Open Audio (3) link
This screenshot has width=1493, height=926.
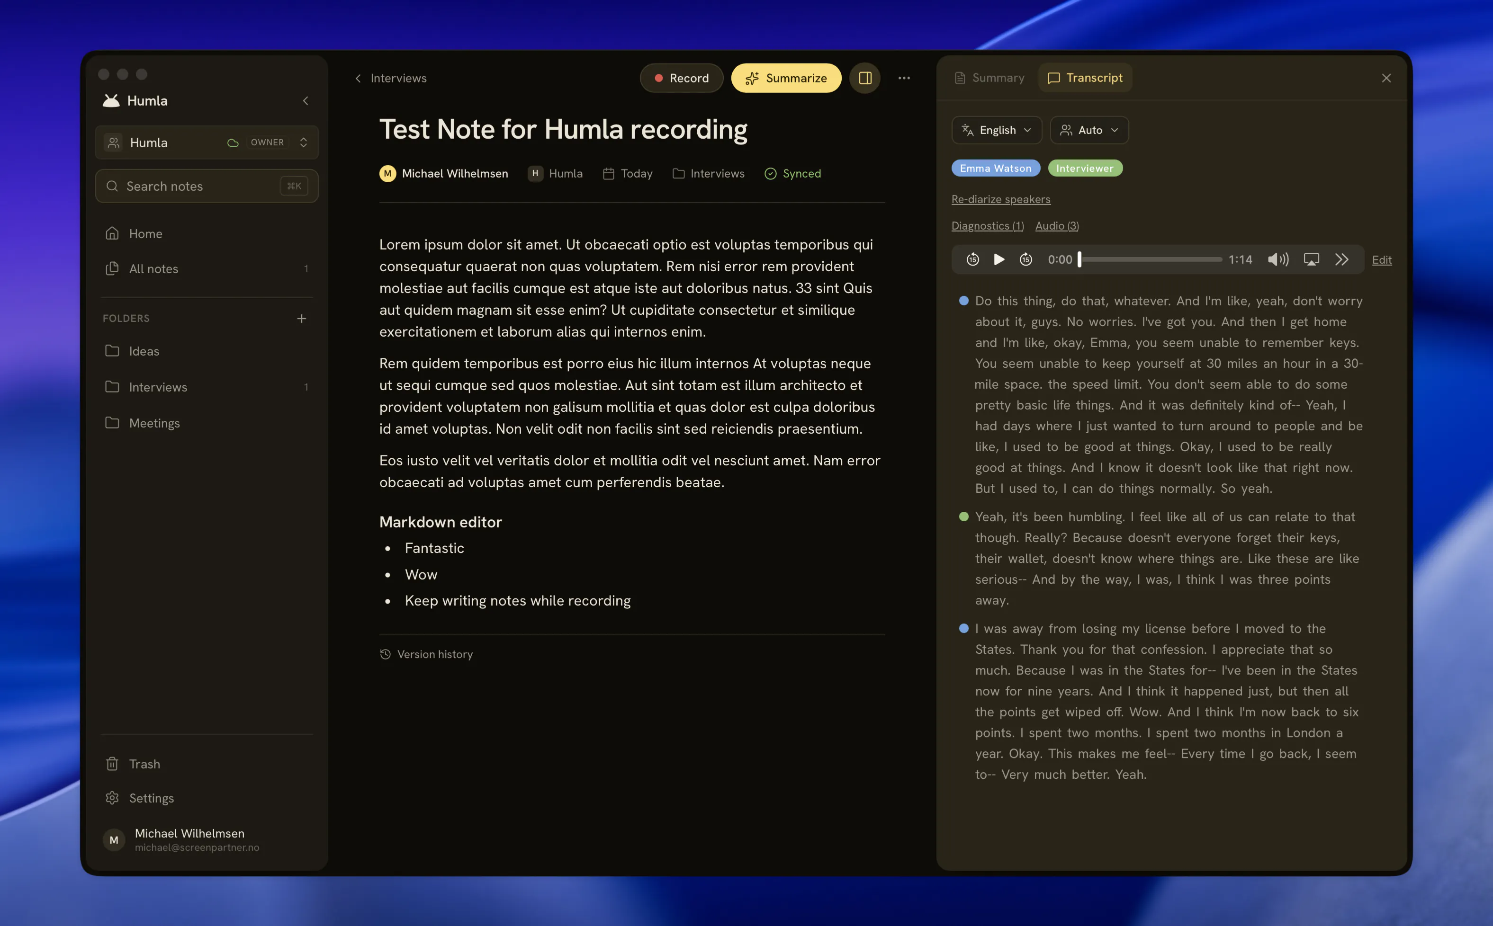click(x=1057, y=225)
